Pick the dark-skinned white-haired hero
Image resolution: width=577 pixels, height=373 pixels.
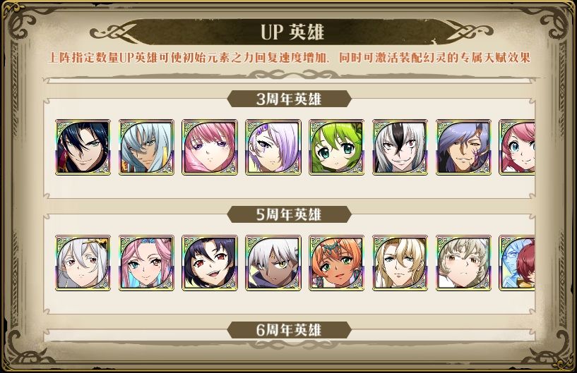tap(273, 263)
